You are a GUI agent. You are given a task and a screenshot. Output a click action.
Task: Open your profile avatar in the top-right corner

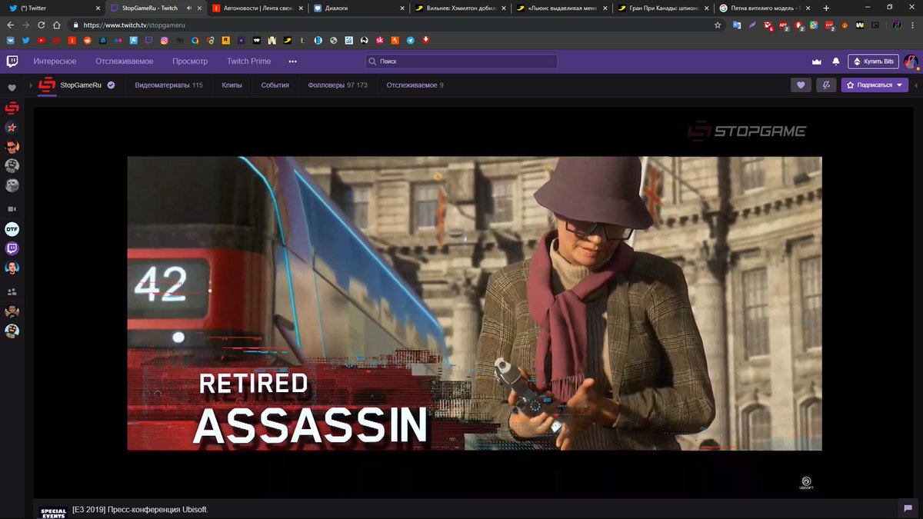coord(911,61)
